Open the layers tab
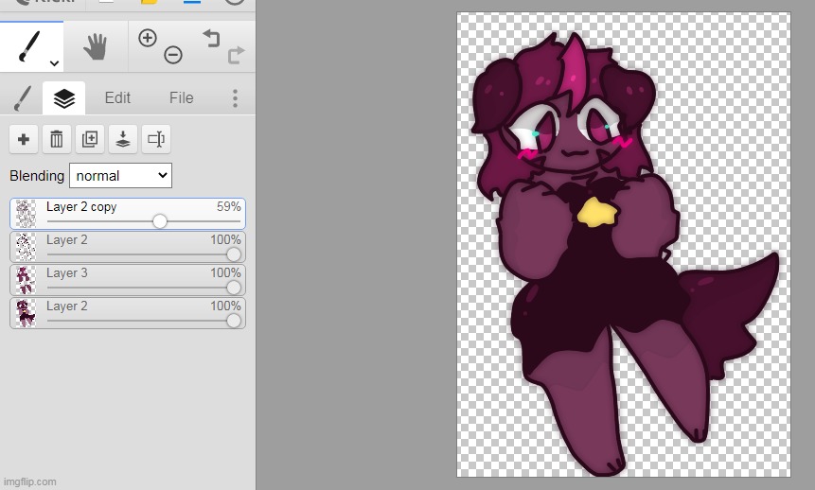Image resolution: width=815 pixels, height=490 pixels. [x=64, y=98]
